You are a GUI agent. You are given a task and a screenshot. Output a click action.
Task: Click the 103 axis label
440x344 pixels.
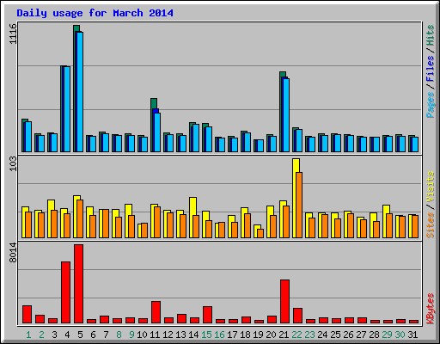tap(13, 164)
